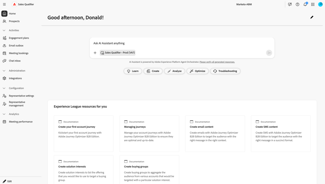The height and width of the screenshot is (184, 325).
Task: Open the app switcher grid
Action: 313,4
